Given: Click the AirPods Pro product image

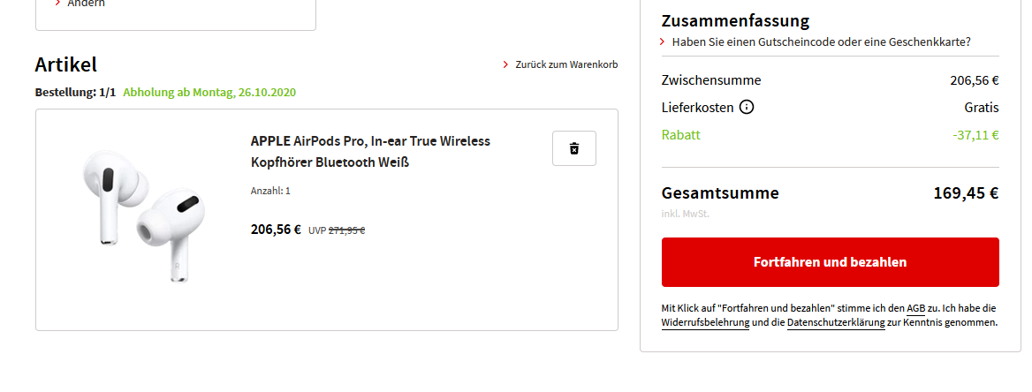Looking at the screenshot, I should point(141,215).
